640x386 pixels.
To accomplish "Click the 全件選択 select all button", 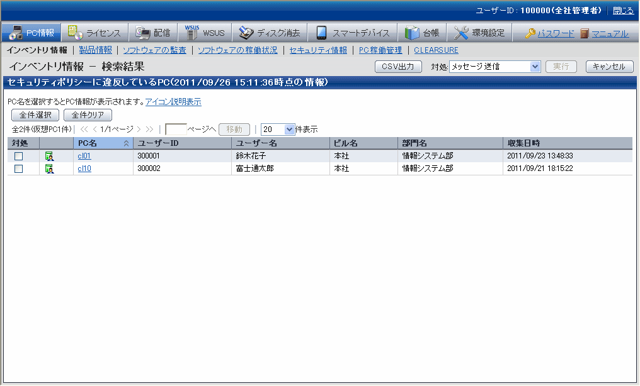I will tap(35, 115).
